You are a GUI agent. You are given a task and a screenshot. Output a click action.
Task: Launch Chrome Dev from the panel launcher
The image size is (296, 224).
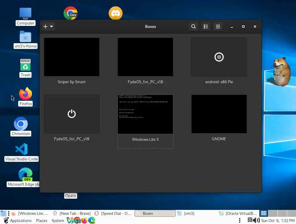click(x=77, y=221)
